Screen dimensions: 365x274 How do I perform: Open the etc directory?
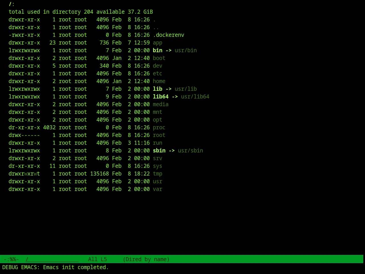coord(157,74)
